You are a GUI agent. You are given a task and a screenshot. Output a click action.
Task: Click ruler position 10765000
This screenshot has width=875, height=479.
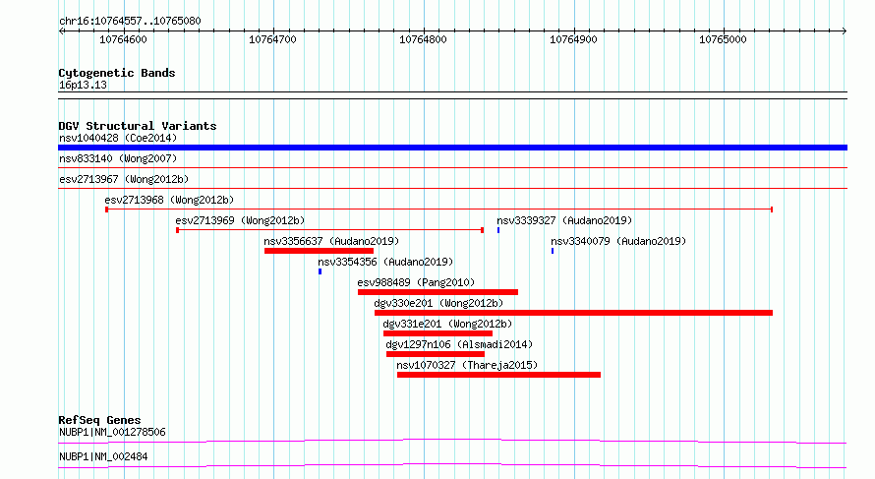point(723,39)
